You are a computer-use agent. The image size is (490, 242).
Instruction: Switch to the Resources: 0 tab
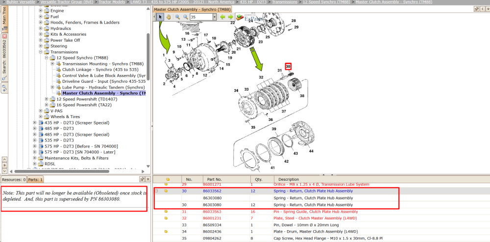[14, 180]
